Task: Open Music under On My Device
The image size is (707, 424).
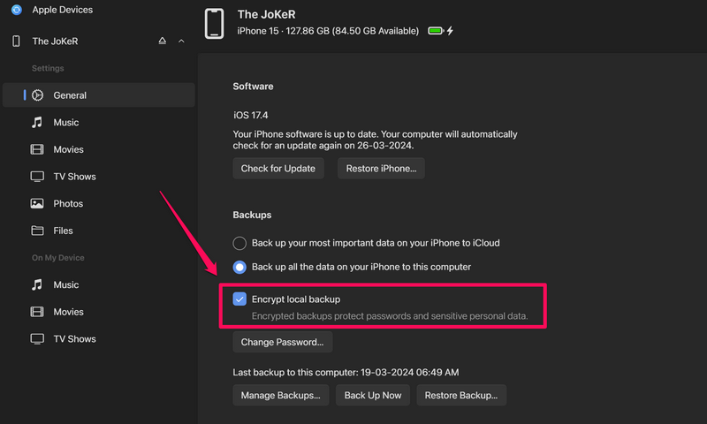Action: tap(65, 285)
